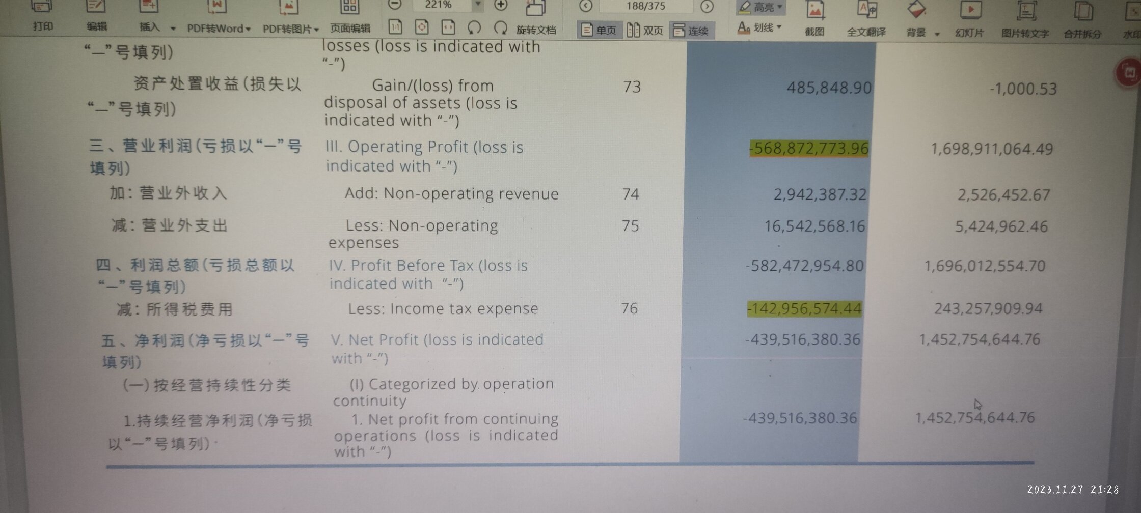The width and height of the screenshot is (1141, 513).
Task: Expand the highlight (高亮) dropdown arrow
Action: coord(779,7)
